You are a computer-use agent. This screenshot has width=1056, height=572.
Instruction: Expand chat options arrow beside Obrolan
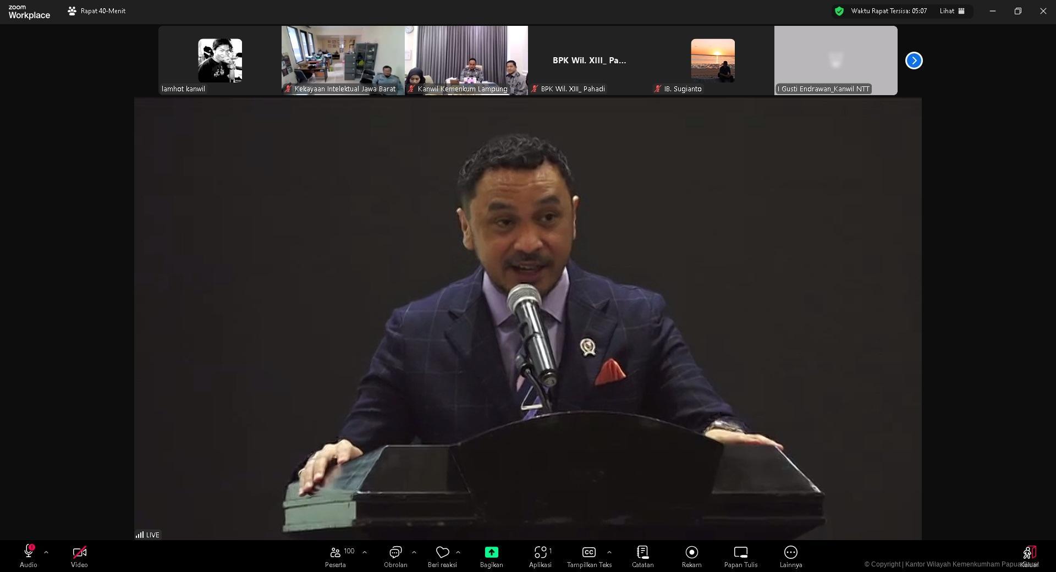coord(414,552)
